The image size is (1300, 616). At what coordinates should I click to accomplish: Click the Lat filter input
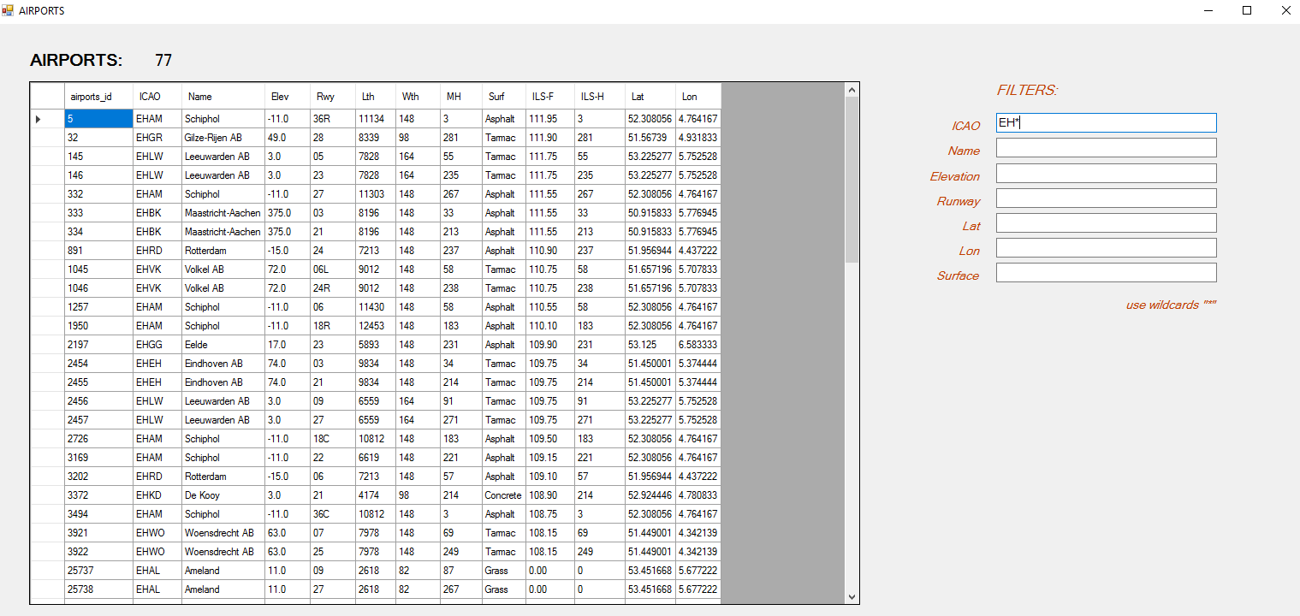coord(1106,222)
